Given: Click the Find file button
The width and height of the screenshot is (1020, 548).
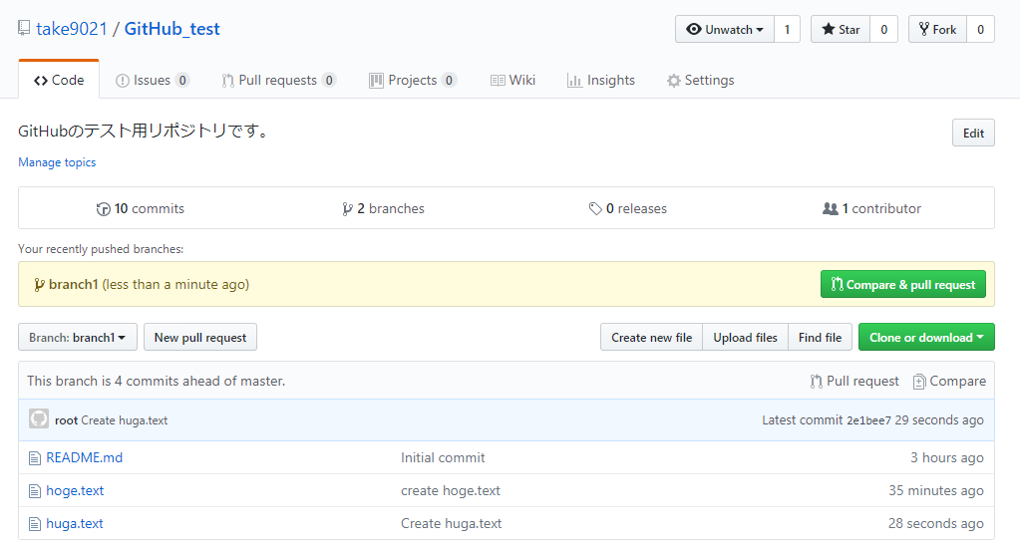Looking at the screenshot, I should tap(821, 338).
